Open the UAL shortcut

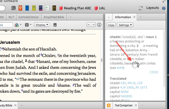tap(100, 8)
